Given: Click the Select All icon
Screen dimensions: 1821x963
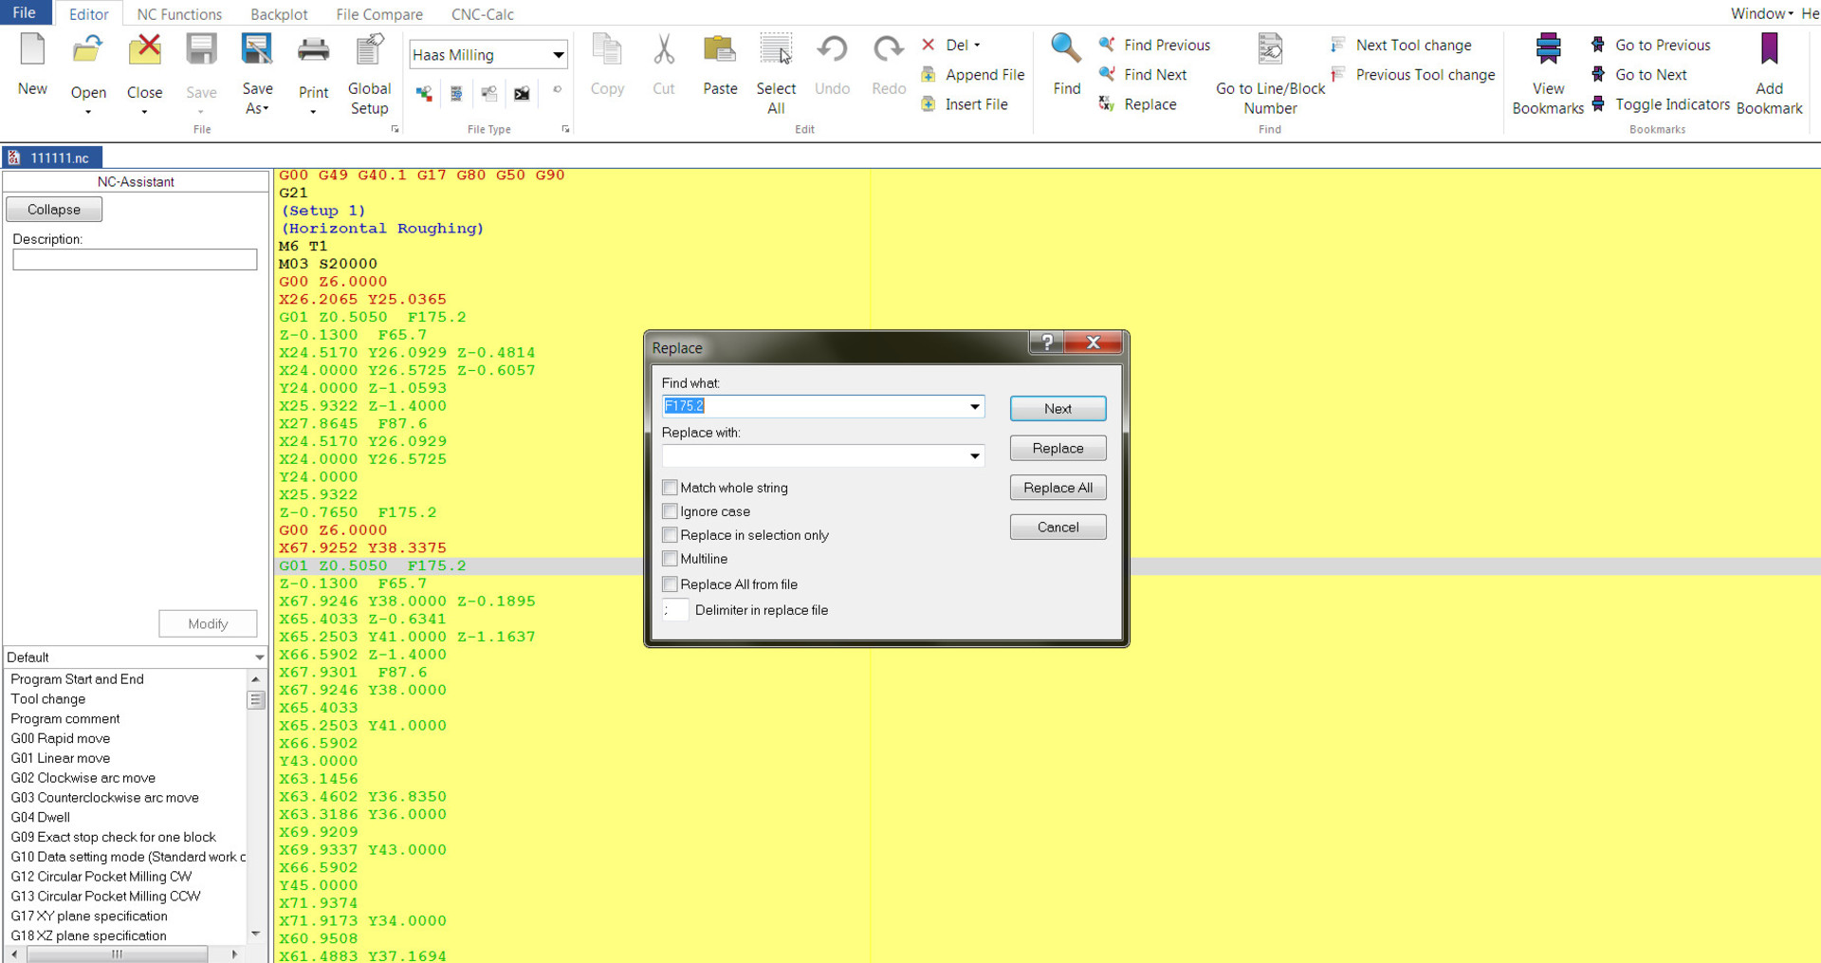Looking at the screenshot, I should (x=776, y=49).
